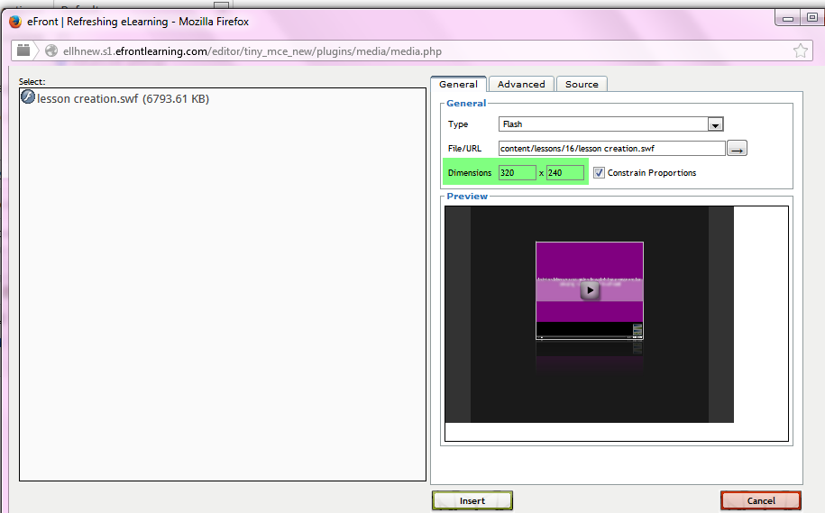Click the File/URL text field
Viewport: 825px width, 513px height.
point(611,149)
